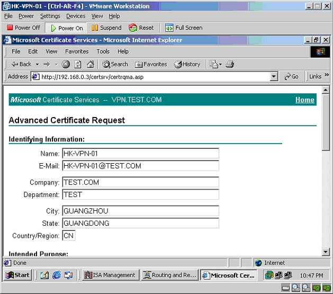Expand the Address bar URL dropdown

[274, 77]
